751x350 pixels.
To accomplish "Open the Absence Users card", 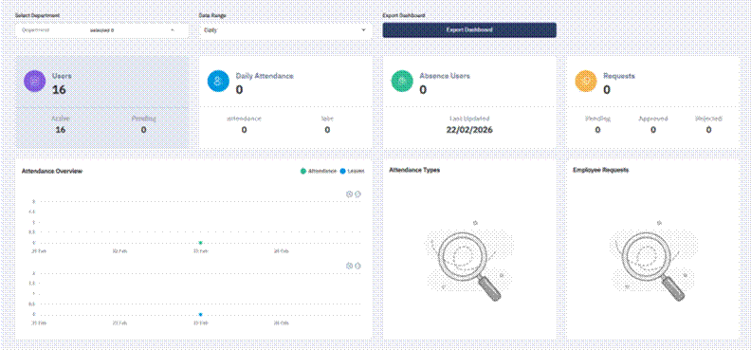I will tap(469, 102).
